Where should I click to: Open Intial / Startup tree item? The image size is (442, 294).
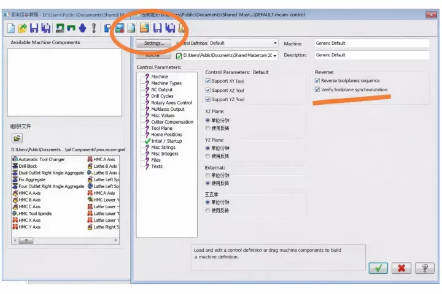(x=166, y=141)
